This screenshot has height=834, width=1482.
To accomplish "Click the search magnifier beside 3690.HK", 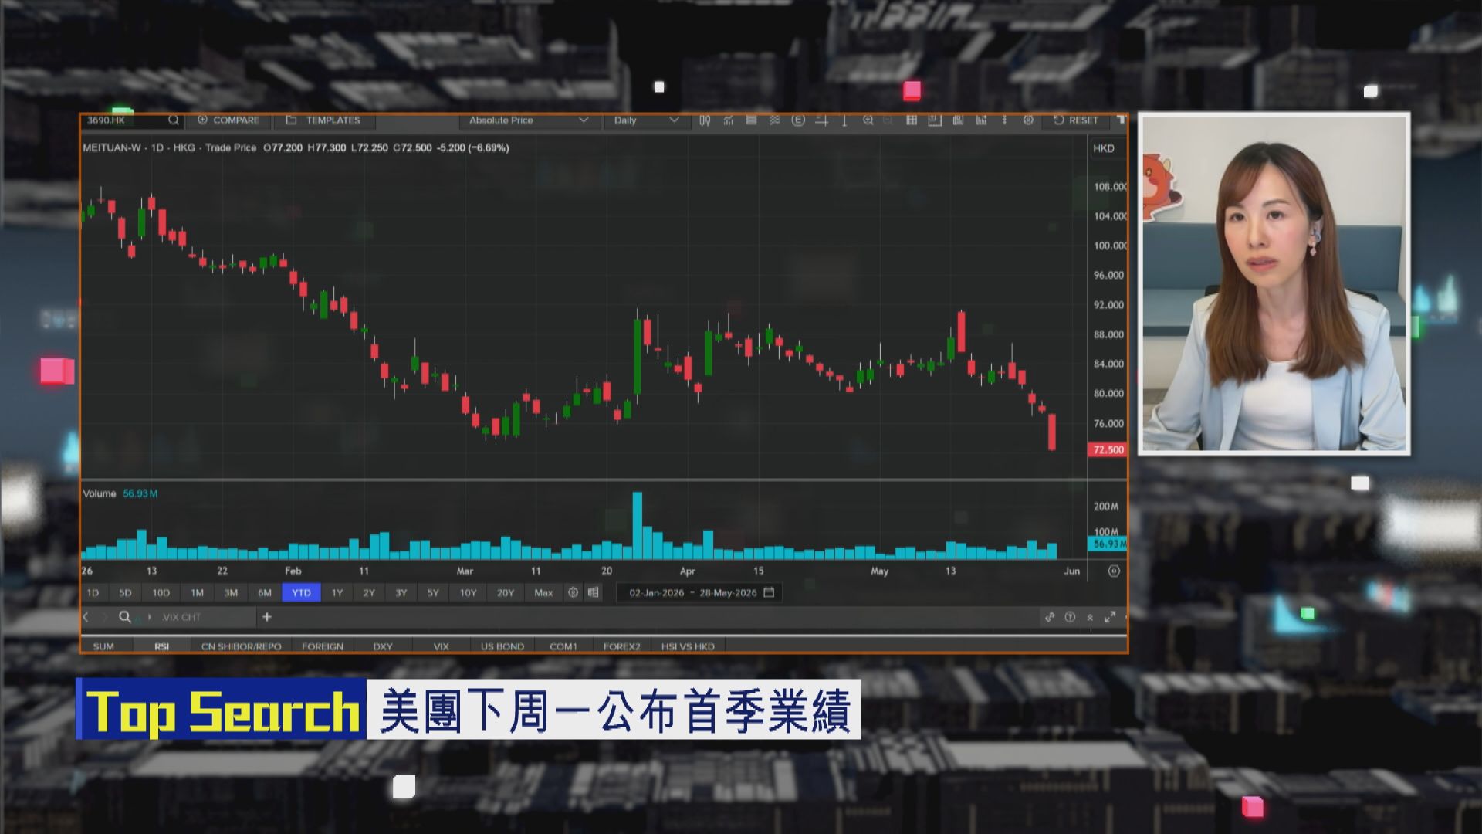I will click(173, 120).
